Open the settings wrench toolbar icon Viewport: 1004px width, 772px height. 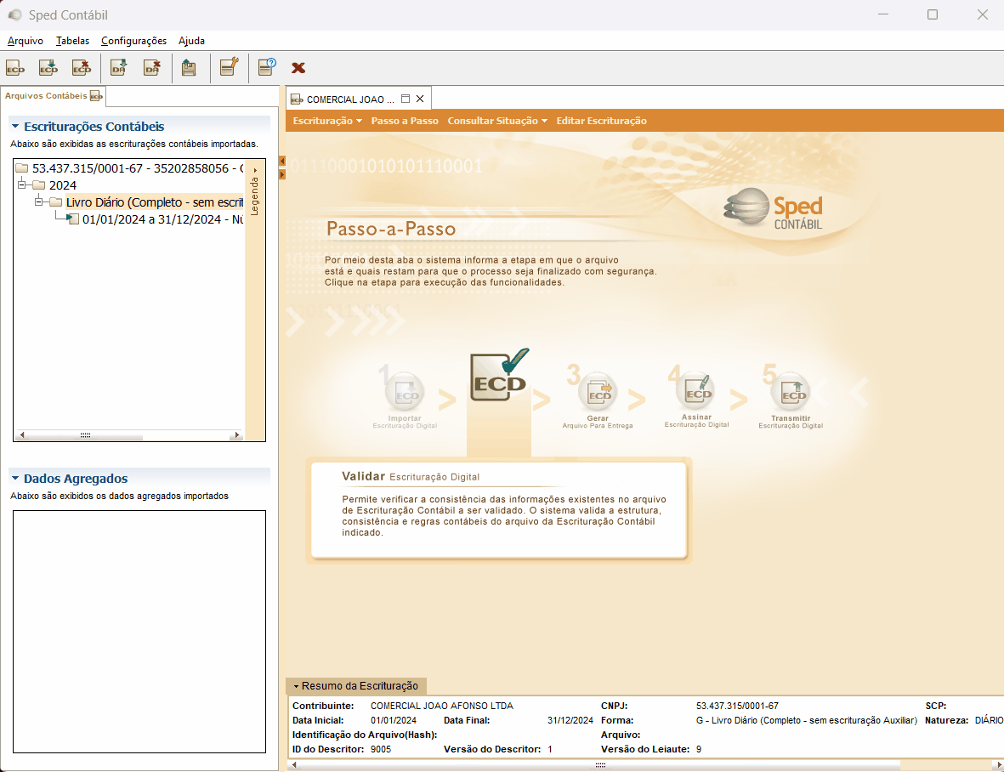pyautogui.click(x=229, y=68)
